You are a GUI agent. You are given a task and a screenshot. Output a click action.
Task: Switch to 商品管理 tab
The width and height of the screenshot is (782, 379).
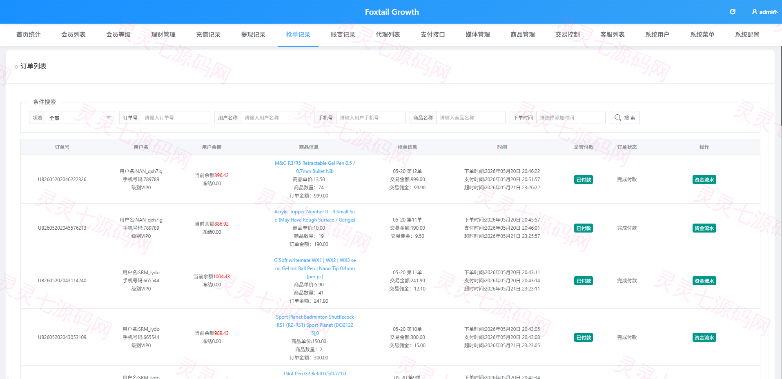[x=523, y=35]
